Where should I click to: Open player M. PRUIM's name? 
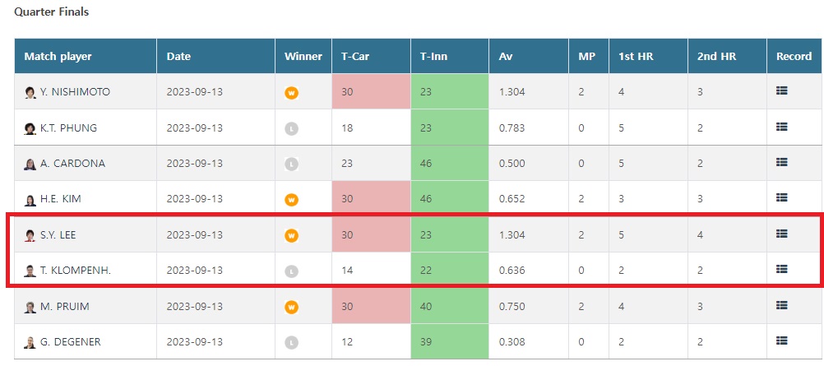coord(65,306)
